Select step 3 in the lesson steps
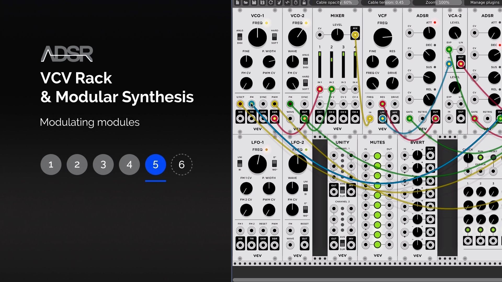Viewport: 502px width, 282px height. pos(103,165)
